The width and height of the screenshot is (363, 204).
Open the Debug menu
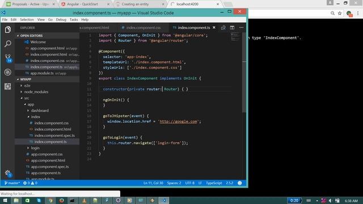[61, 20]
